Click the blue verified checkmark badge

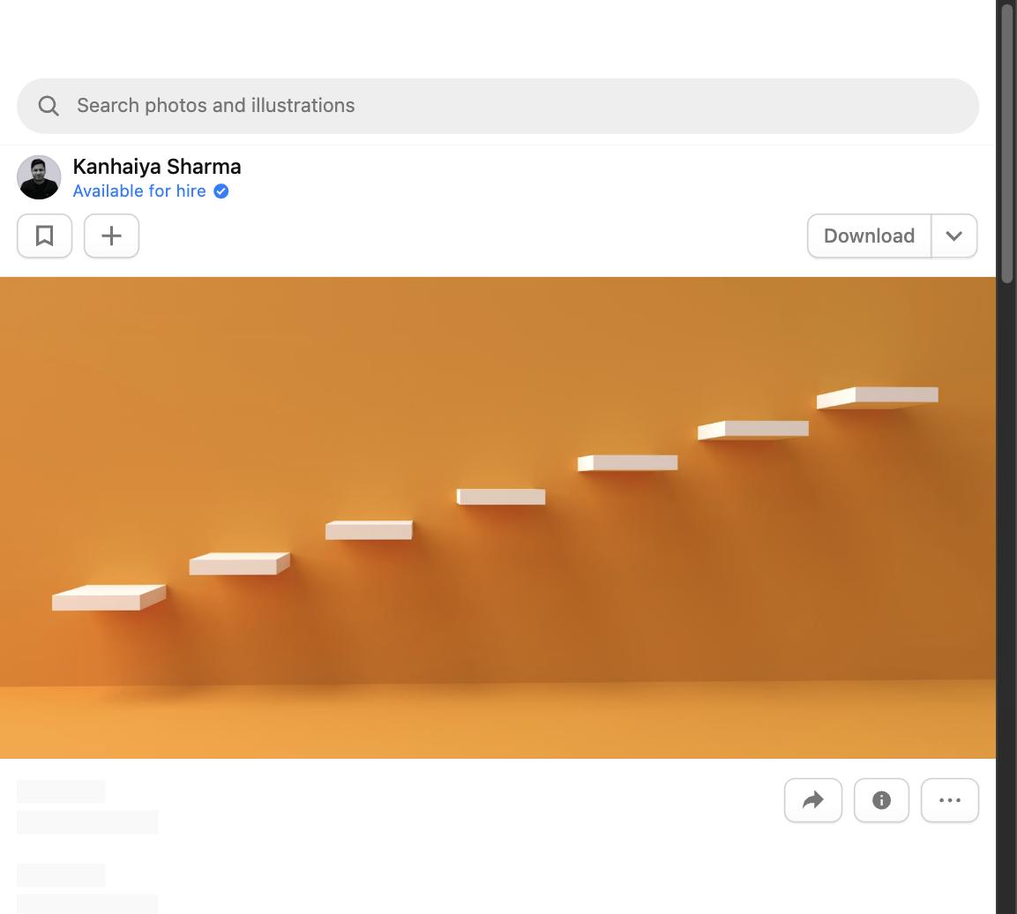click(x=221, y=191)
